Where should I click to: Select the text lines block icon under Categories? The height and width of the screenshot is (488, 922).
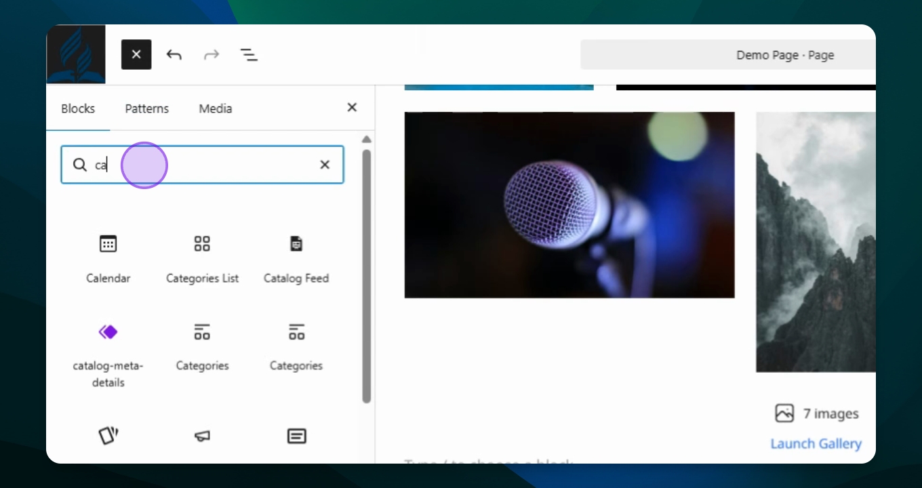pyautogui.click(x=296, y=436)
